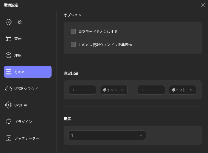The image size is (208, 153).
Task: Check ものさし情報ウィンドウを非表示 option
Action: click(x=73, y=44)
